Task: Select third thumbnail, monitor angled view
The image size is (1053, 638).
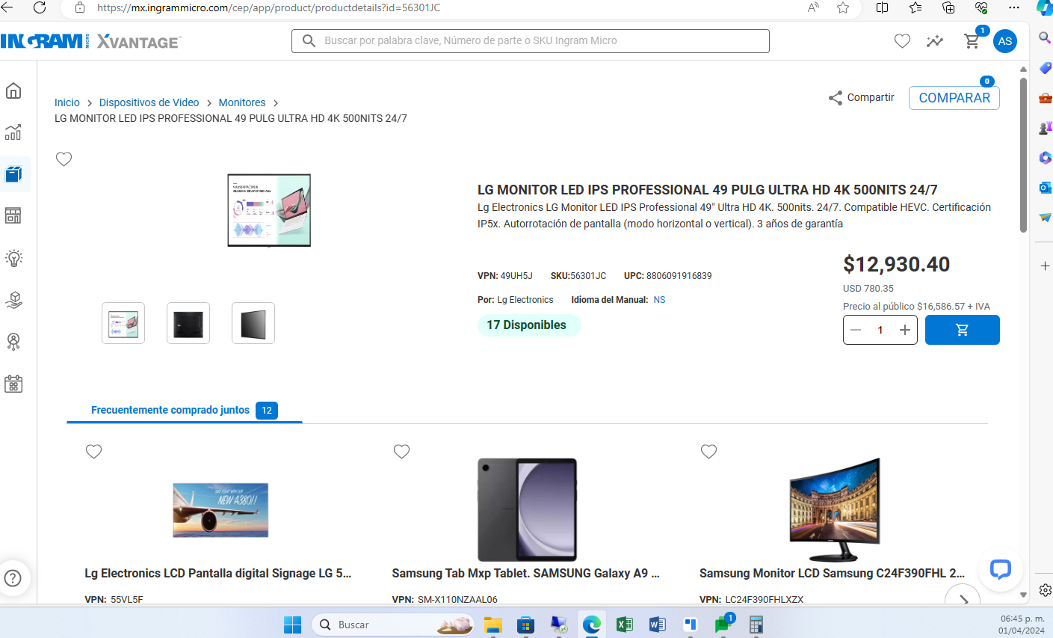Action: coord(253,323)
